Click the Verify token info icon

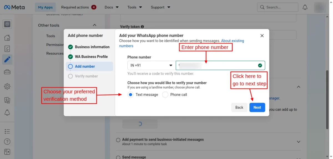point(142,27)
